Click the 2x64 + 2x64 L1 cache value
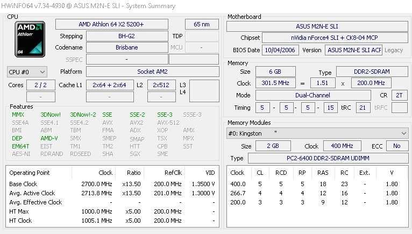The image size is (412, 234). (110, 85)
